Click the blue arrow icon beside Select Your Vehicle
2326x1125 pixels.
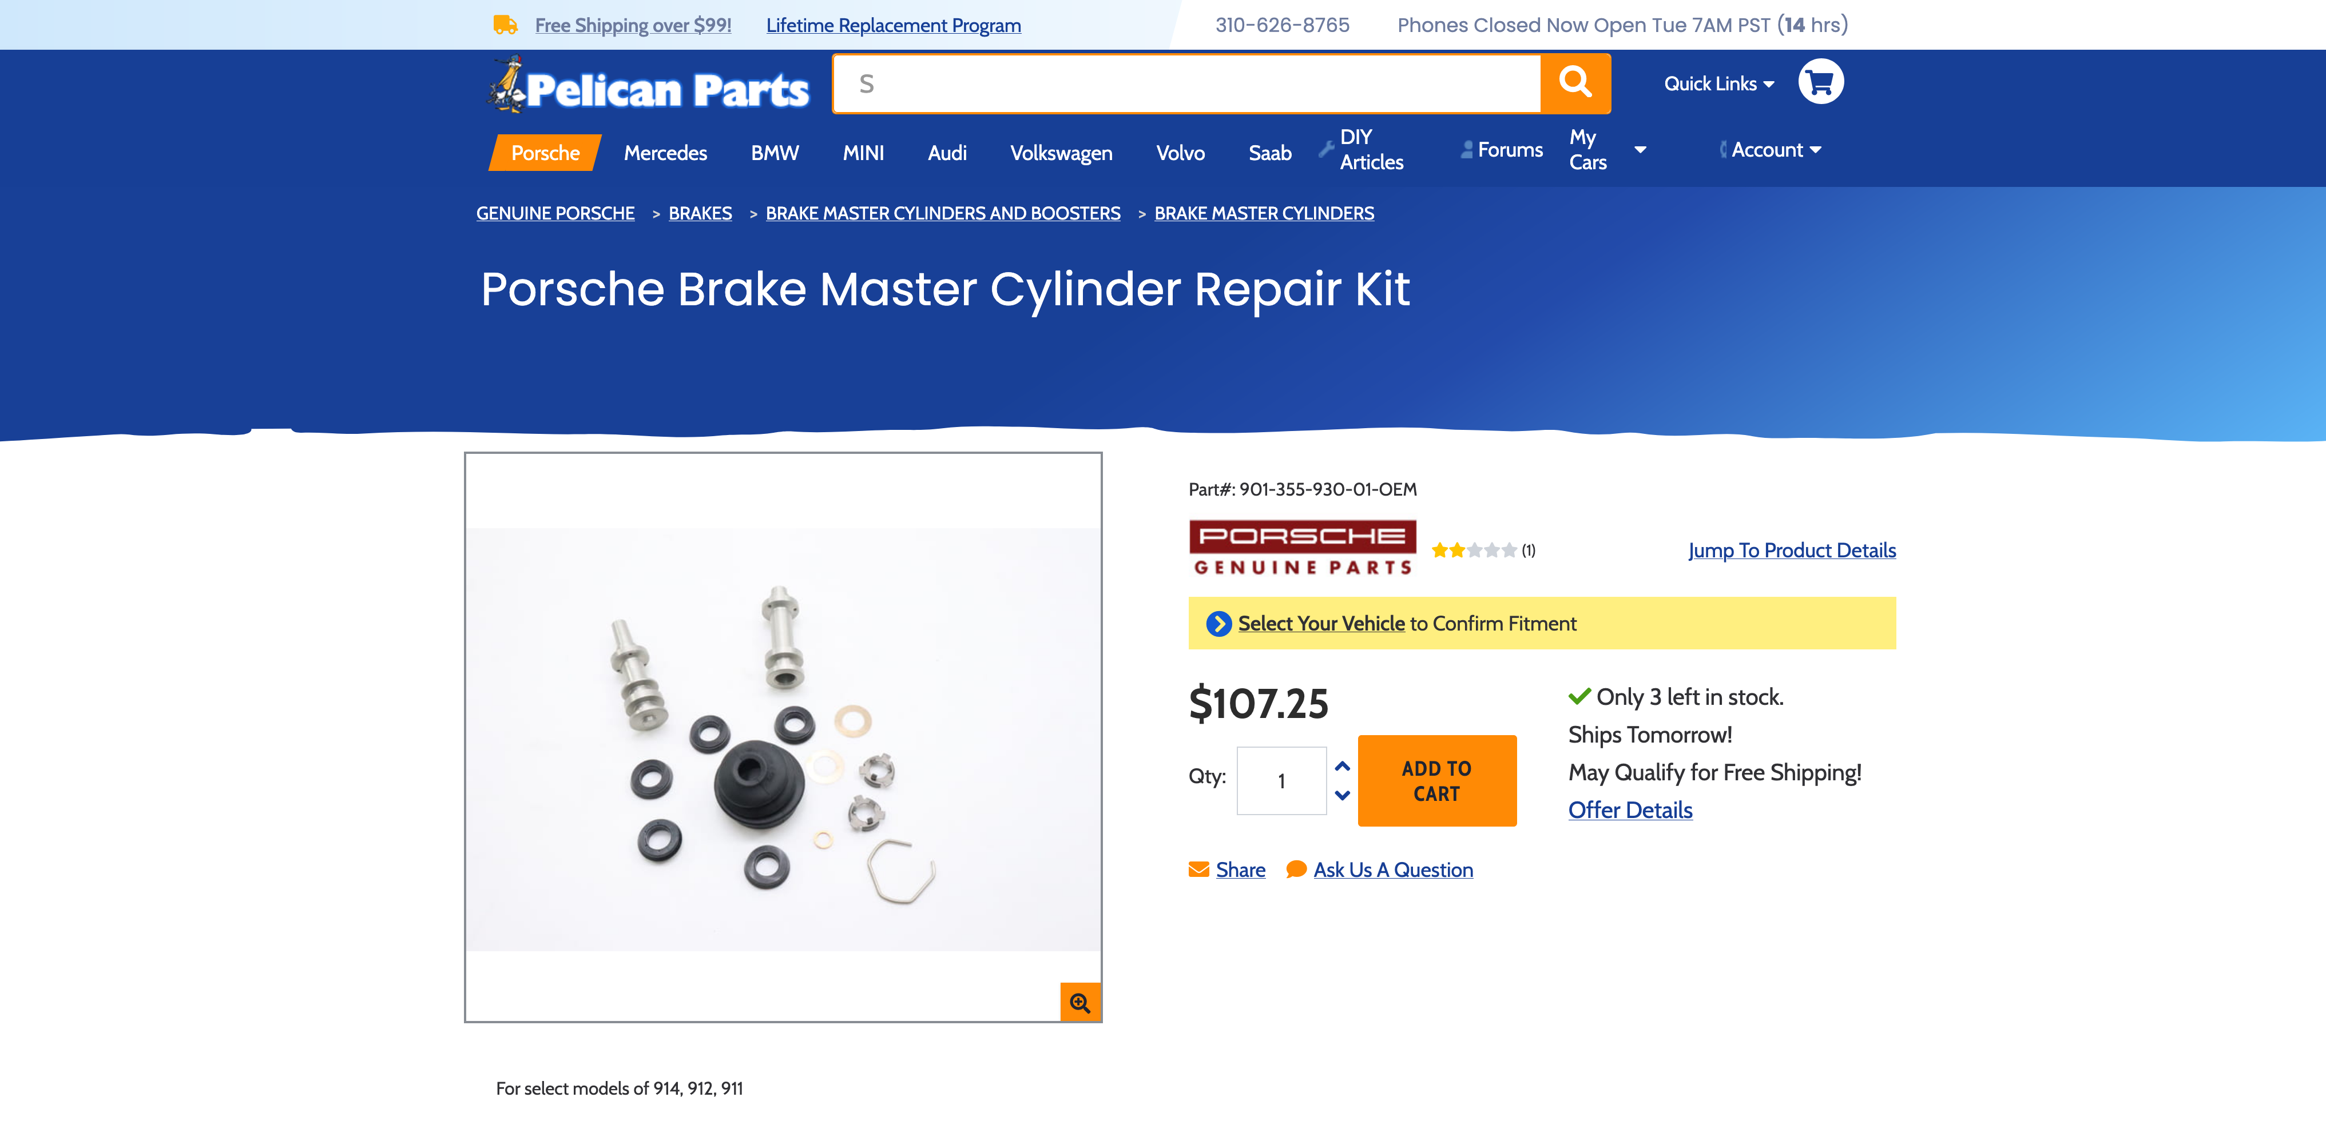1219,624
